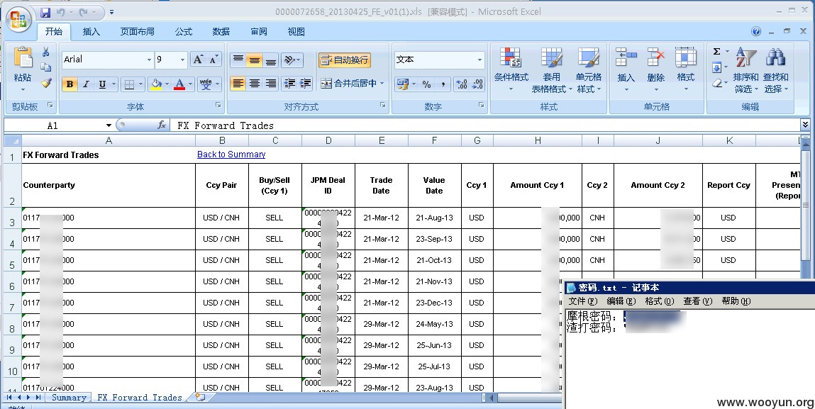Apply cell borders
The width and height of the screenshot is (815, 409).
(x=129, y=84)
